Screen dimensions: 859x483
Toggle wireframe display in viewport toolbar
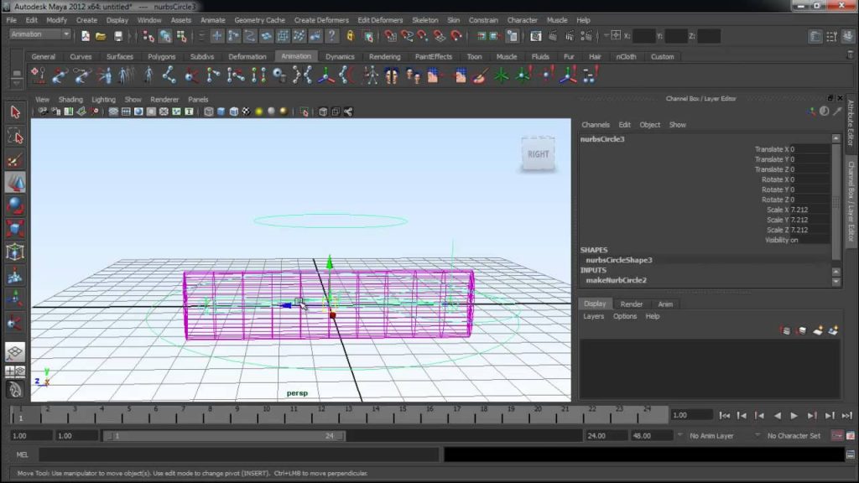(x=209, y=112)
